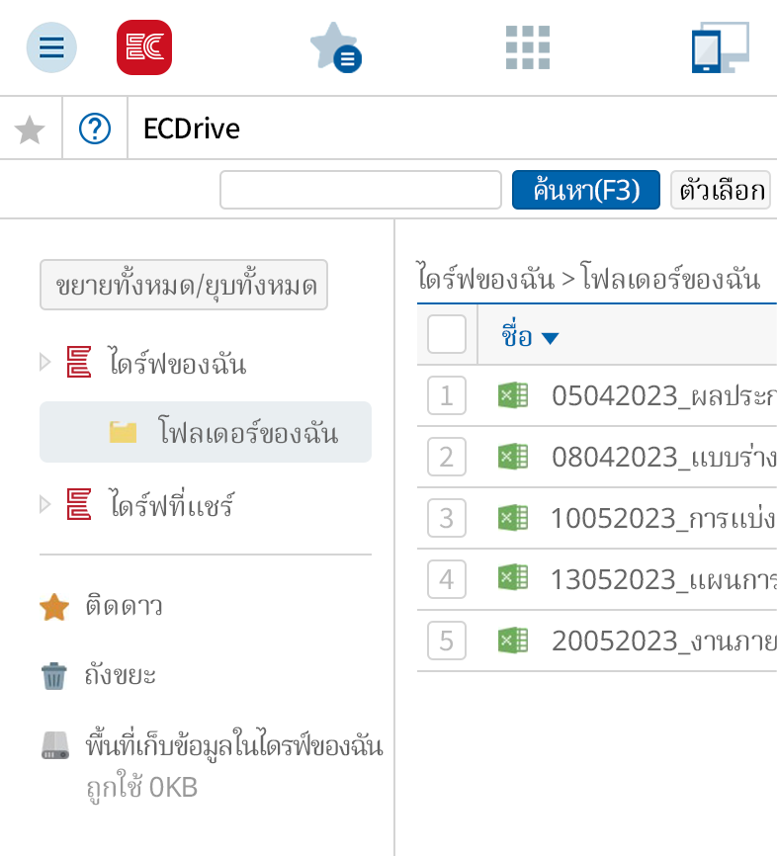The width and height of the screenshot is (777, 856).
Task: Expand the ไดร์ฟของฉัน tree node
Action: (x=44, y=363)
